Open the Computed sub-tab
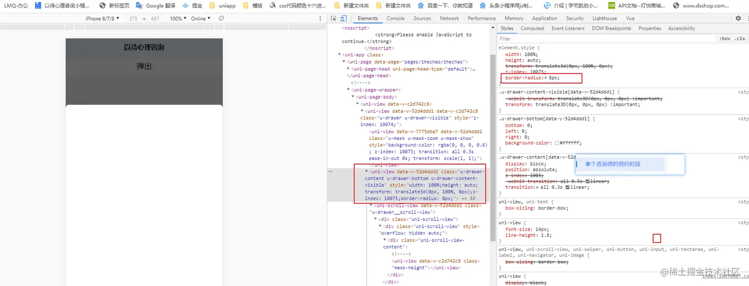The height and width of the screenshot is (286, 749). pyautogui.click(x=532, y=28)
